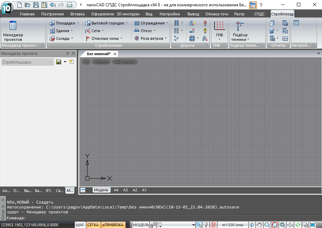The width and height of the screenshot is (322, 228).
Task: Click the Команда: command line input
Action: point(164,218)
